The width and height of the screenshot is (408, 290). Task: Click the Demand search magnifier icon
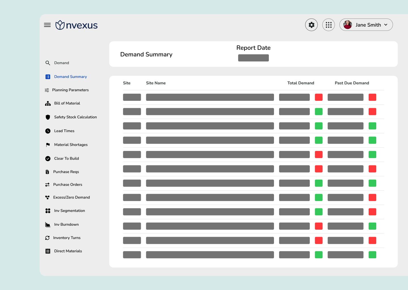tap(48, 63)
